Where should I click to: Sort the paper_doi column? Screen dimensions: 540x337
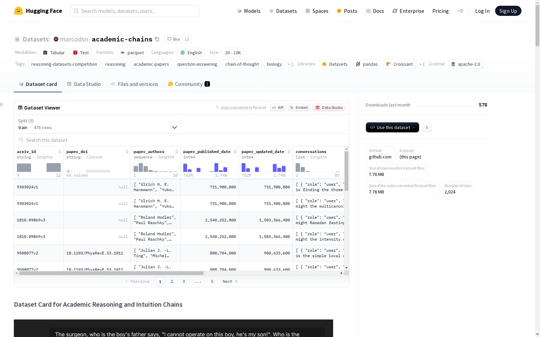pyautogui.click(x=127, y=152)
